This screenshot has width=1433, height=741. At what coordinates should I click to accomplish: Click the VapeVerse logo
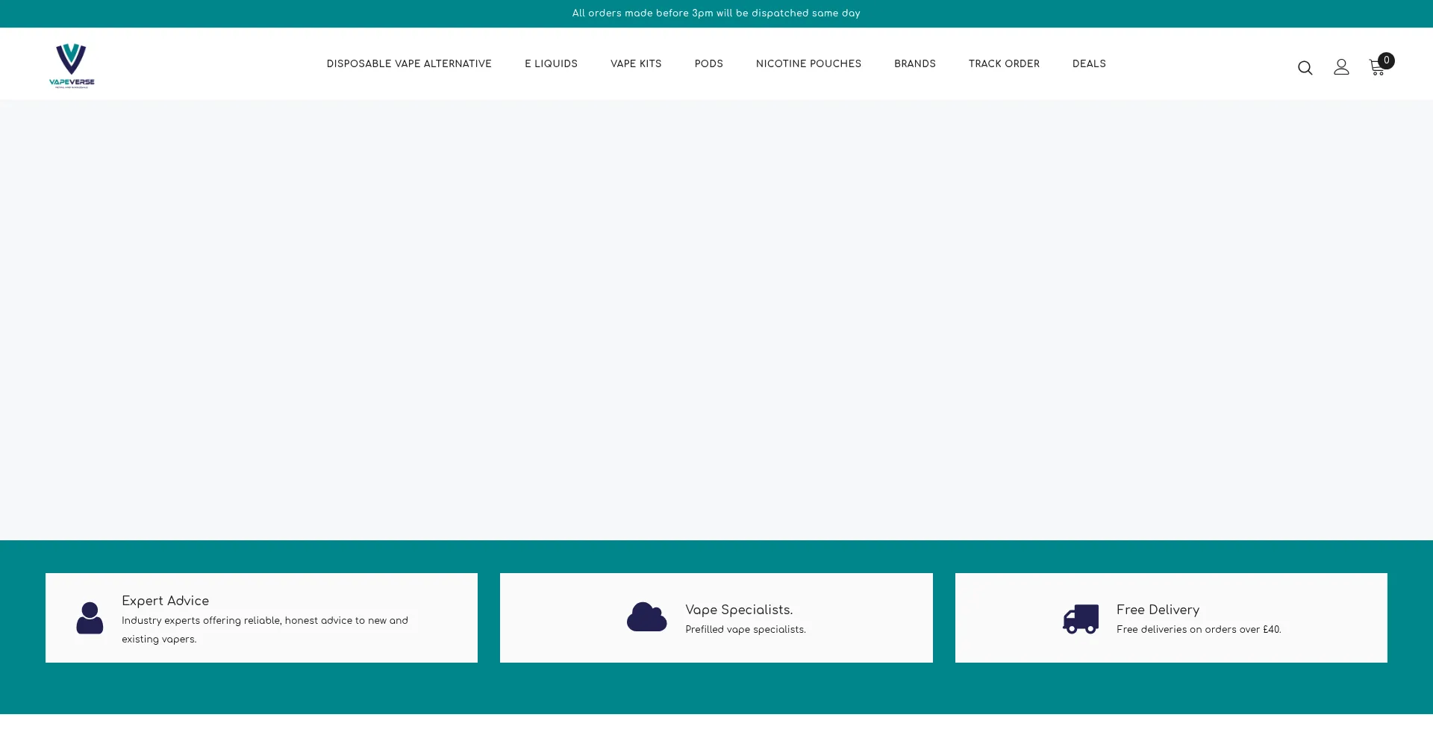[72, 66]
